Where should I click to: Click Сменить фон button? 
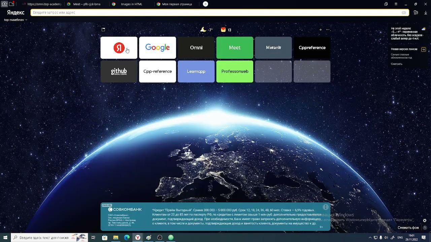(408, 228)
